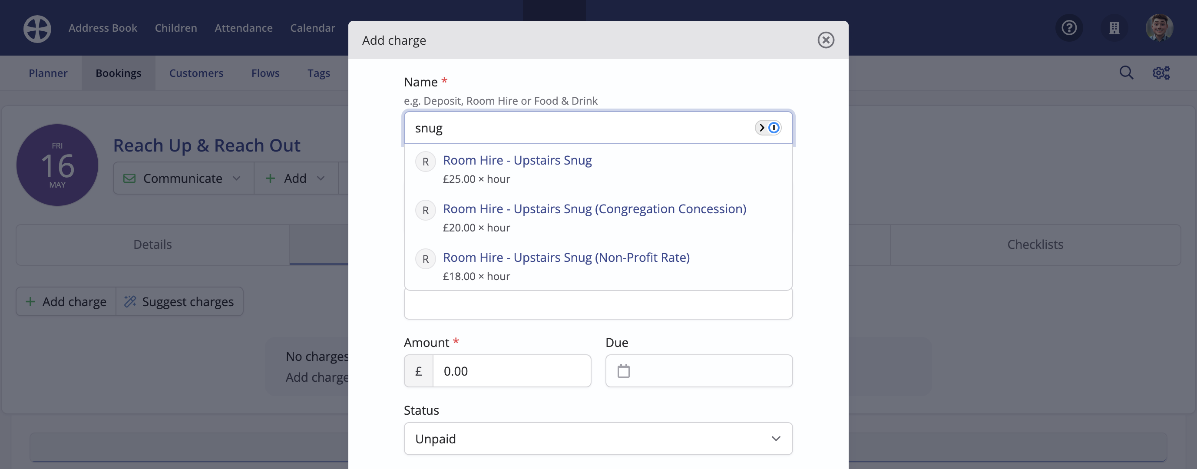Click the search magnifier icon
1197x469 pixels.
[x=1126, y=73]
